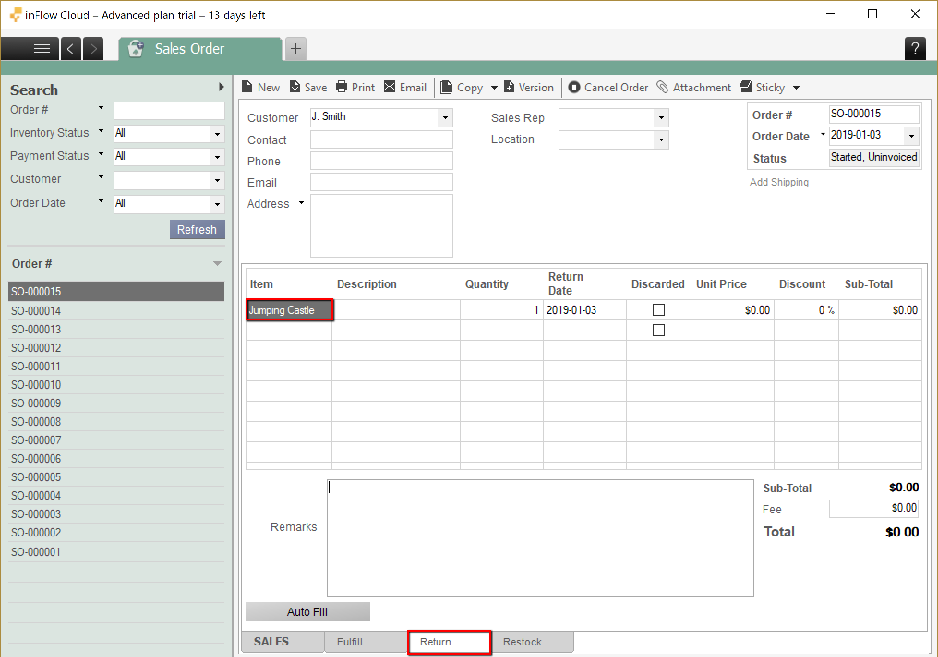Create a new Version
938x657 pixels.
(x=529, y=87)
